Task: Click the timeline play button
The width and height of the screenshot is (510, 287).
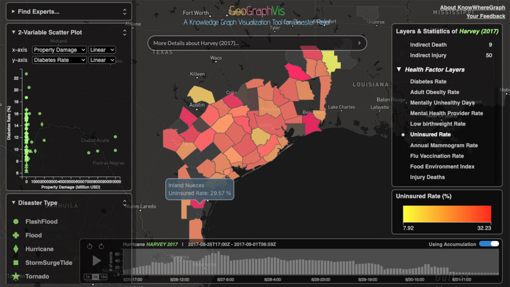Action: [x=96, y=261]
